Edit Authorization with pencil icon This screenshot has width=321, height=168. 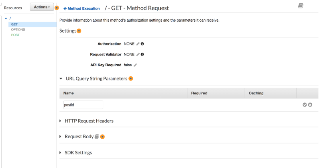(x=138, y=44)
